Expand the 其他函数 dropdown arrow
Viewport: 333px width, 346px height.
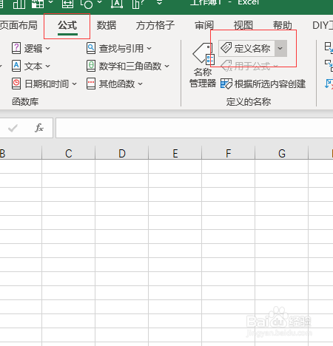click(x=141, y=84)
